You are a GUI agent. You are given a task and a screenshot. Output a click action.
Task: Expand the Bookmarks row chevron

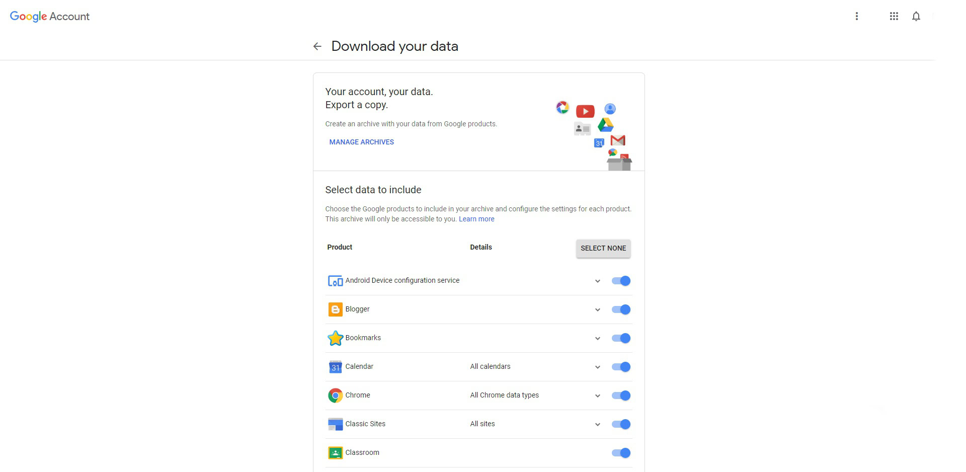pos(597,339)
